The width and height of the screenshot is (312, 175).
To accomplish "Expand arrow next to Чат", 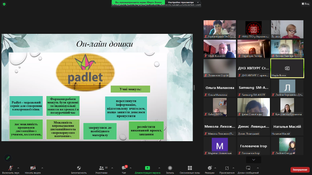I will coord(131,168).
